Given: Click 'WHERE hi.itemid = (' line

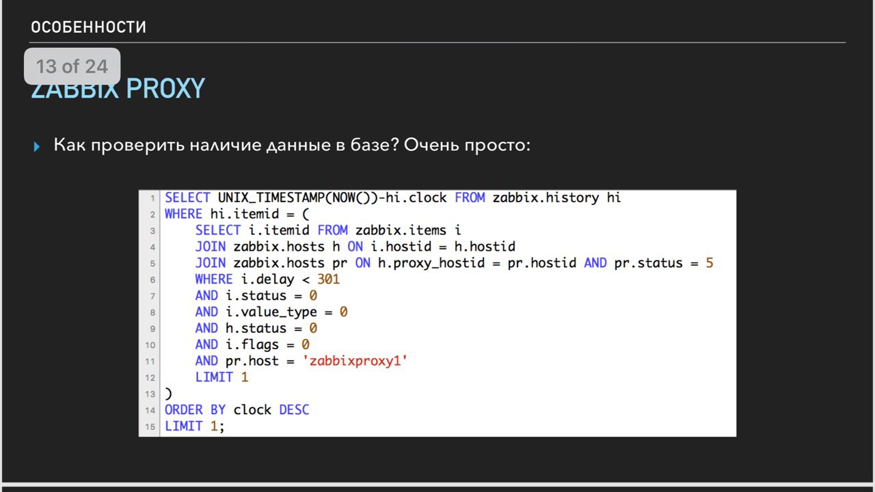Looking at the screenshot, I should [x=237, y=215].
